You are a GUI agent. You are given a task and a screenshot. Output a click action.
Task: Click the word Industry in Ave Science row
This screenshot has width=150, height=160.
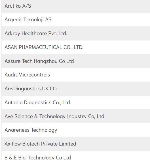[x=77, y=116]
